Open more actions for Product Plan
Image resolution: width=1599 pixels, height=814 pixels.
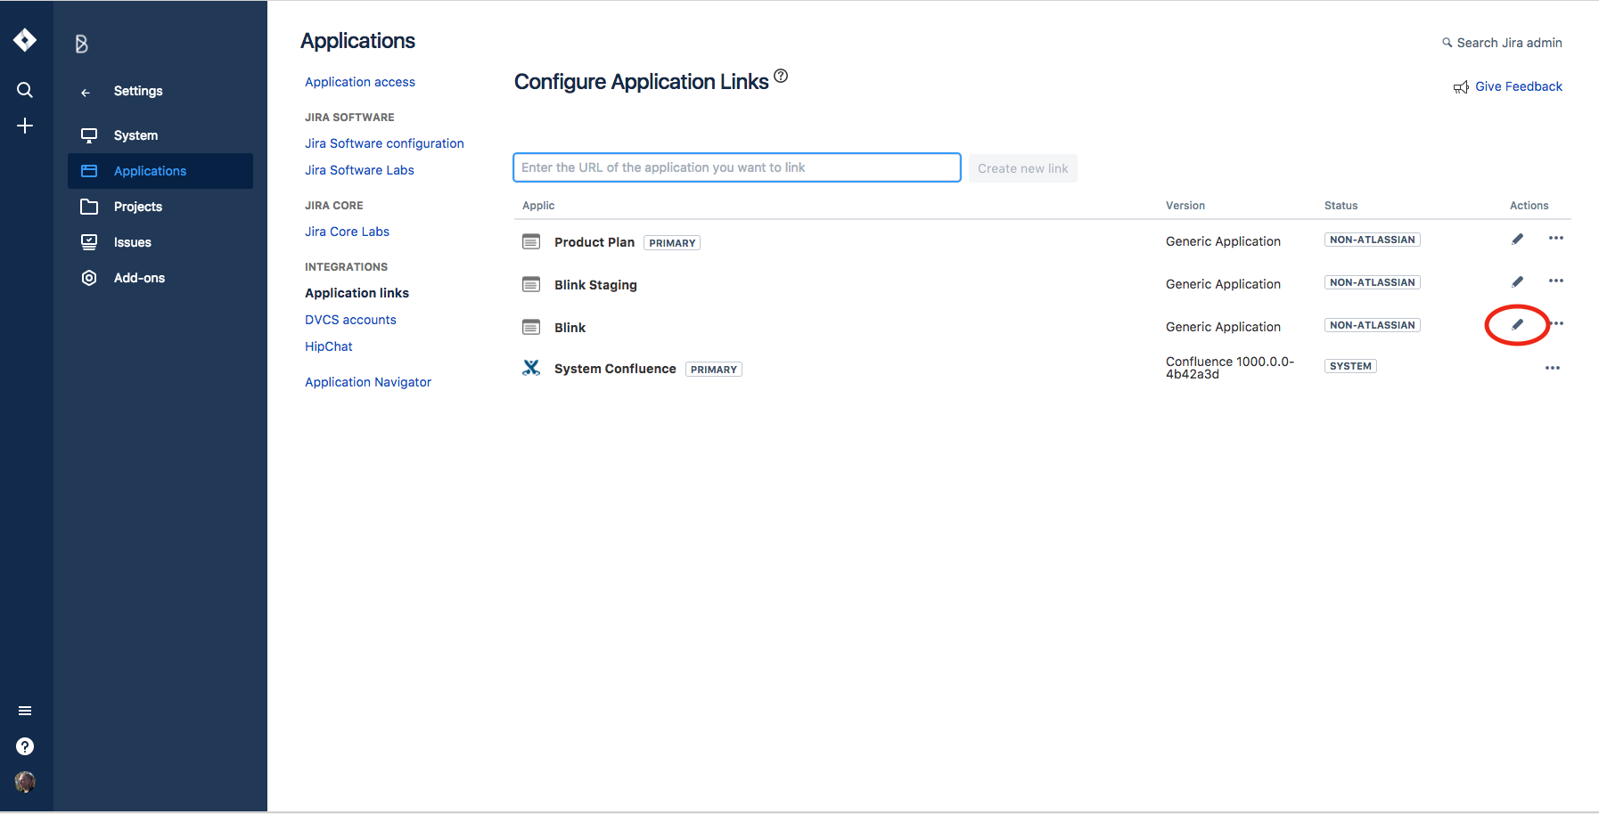pyautogui.click(x=1556, y=239)
